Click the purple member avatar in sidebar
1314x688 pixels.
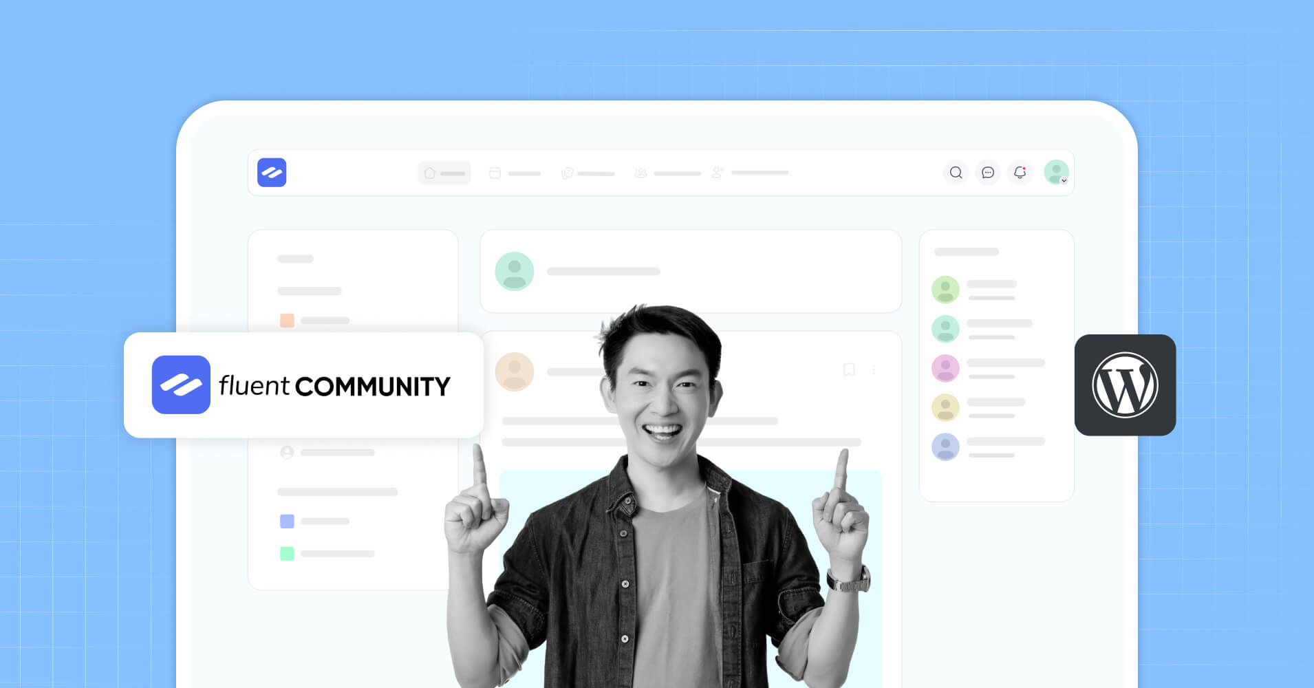(945, 447)
